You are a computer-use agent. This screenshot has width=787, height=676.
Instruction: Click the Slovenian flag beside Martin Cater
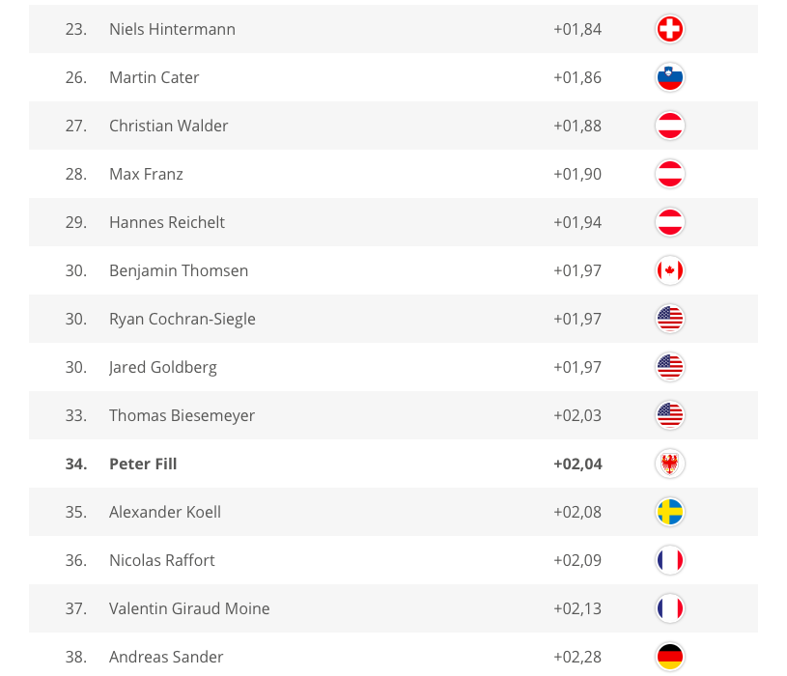pos(669,77)
